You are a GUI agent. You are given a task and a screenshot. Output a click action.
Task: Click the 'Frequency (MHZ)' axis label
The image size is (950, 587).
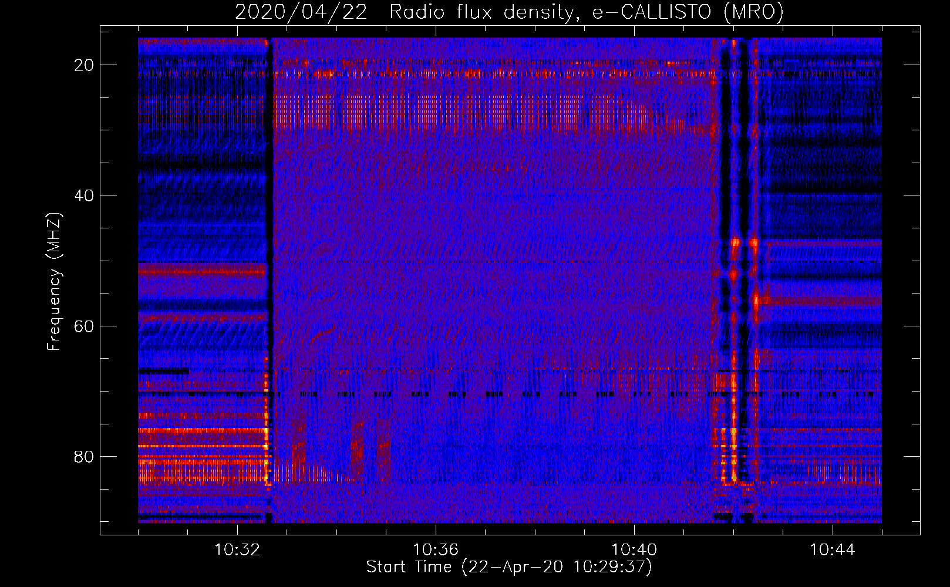pos(54,282)
